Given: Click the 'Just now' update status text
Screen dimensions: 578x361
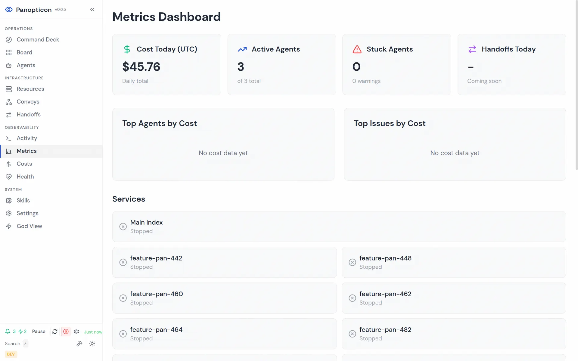Looking at the screenshot, I should coord(93,332).
